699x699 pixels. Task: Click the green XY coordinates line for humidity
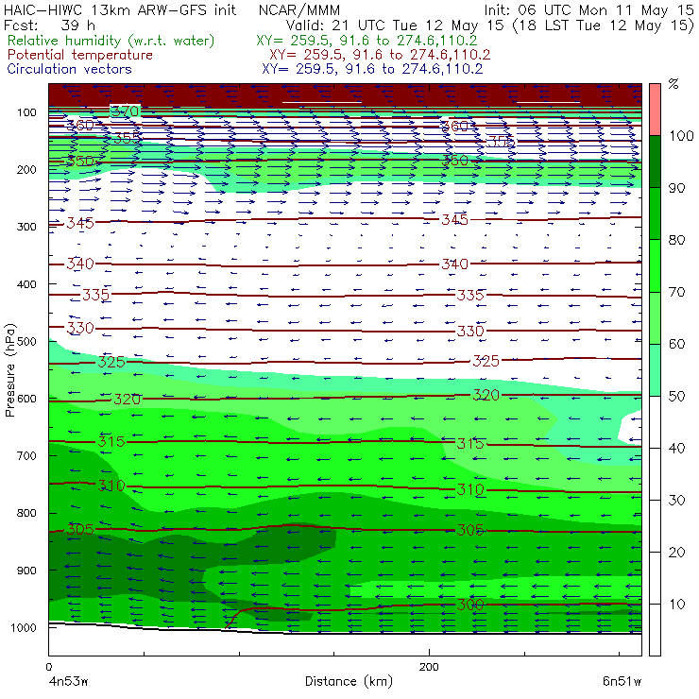pos(367,41)
